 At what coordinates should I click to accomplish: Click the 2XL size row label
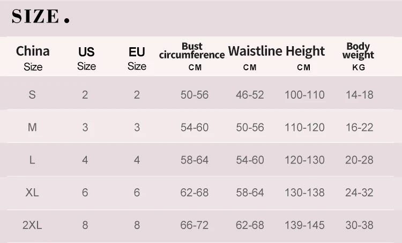32,225
